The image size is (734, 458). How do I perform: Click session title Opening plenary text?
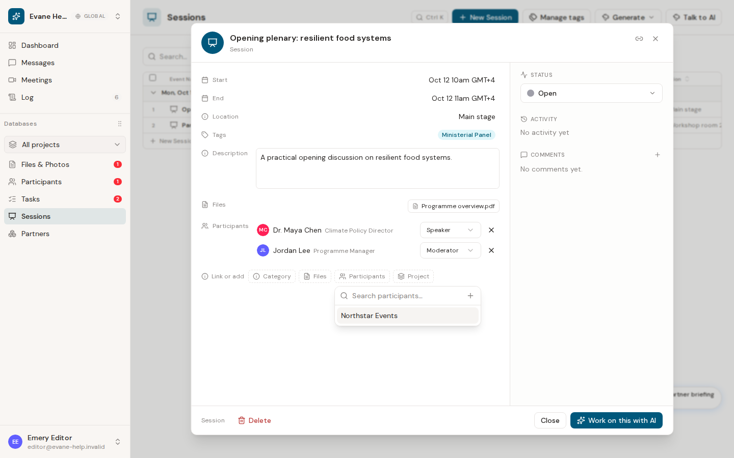click(310, 38)
